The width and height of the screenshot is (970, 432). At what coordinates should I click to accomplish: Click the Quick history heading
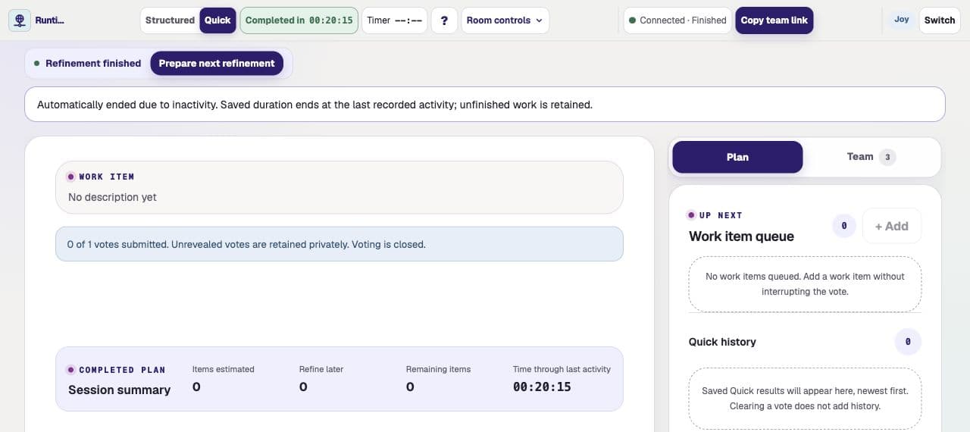point(722,342)
